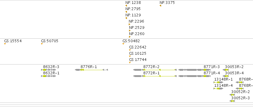Select the GS:15554 marker triangle
This screenshot has width=253, height=107.
click(x=5, y=44)
